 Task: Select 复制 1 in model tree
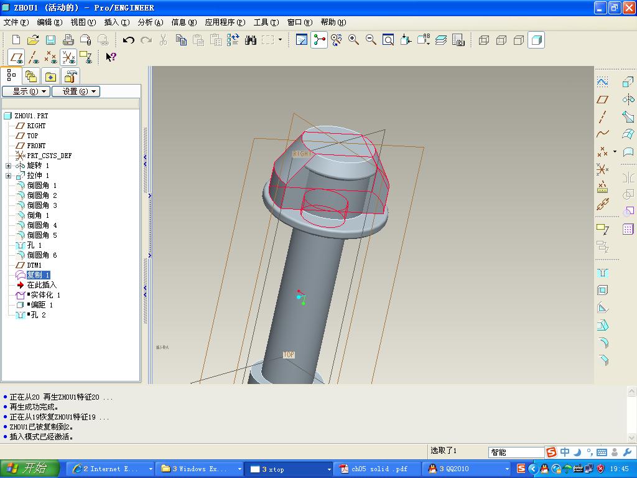coord(38,275)
